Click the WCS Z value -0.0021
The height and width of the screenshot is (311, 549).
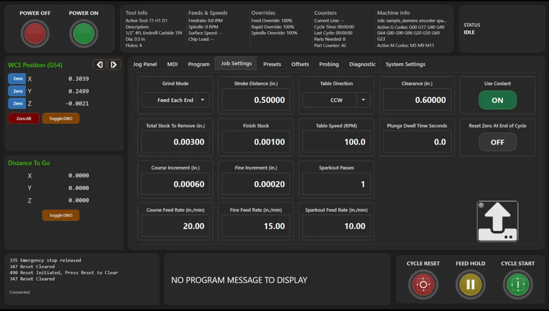pos(78,104)
